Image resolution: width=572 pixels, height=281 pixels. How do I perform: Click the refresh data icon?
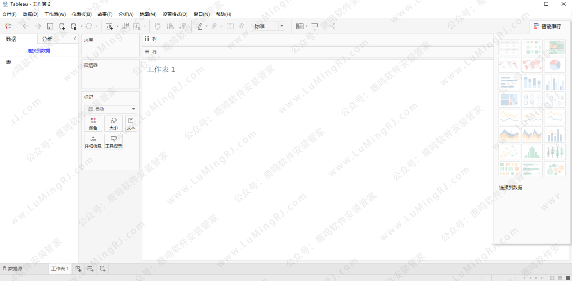(88, 26)
